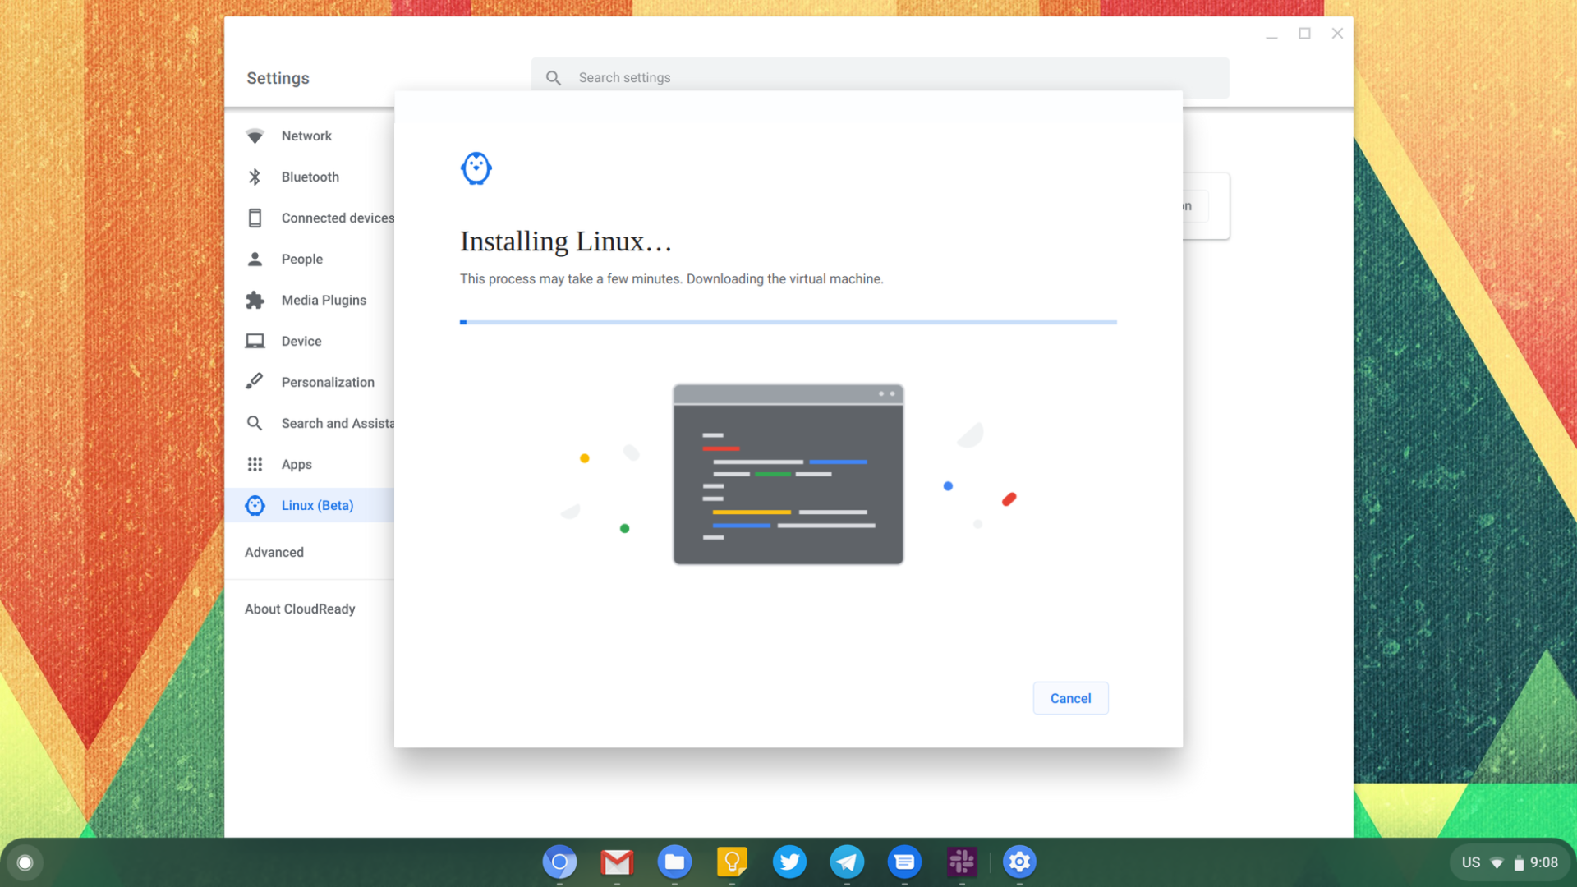Click the Apps grid icon in sidebar
The width and height of the screenshot is (1577, 887).
tap(255, 464)
